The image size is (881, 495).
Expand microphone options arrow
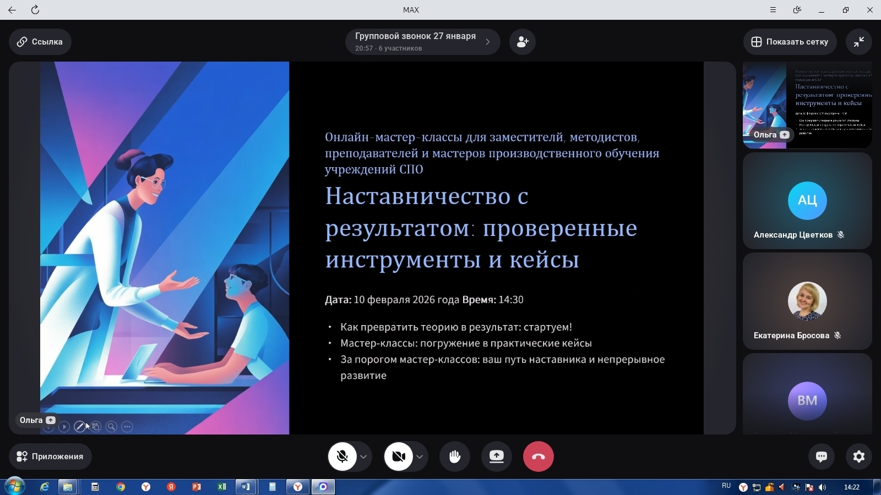click(364, 457)
